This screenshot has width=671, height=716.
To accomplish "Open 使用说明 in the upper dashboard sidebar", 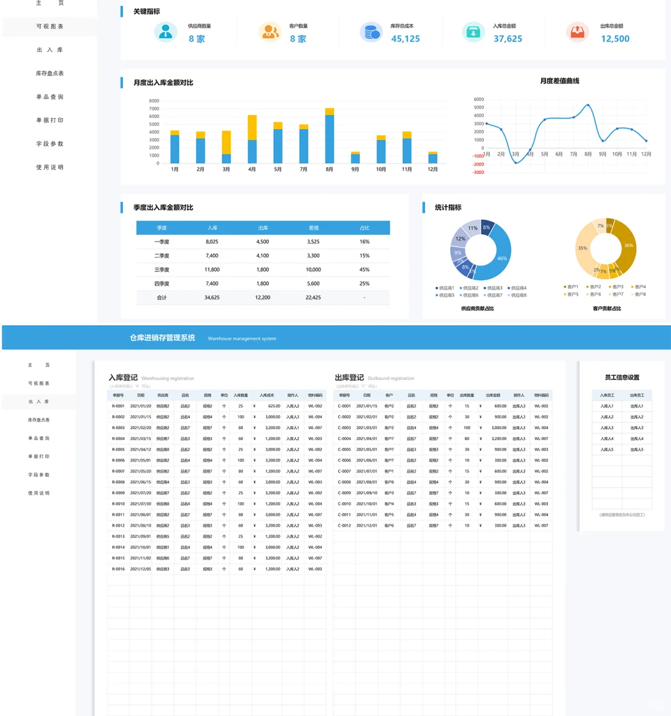I will [x=50, y=167].
